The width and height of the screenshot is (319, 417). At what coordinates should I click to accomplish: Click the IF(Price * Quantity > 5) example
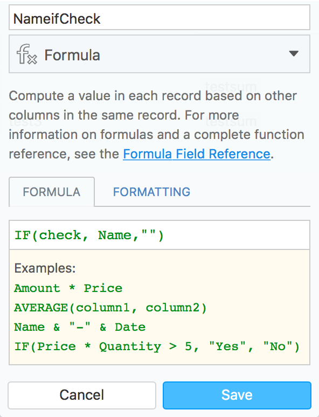click(x=157, y=346)
